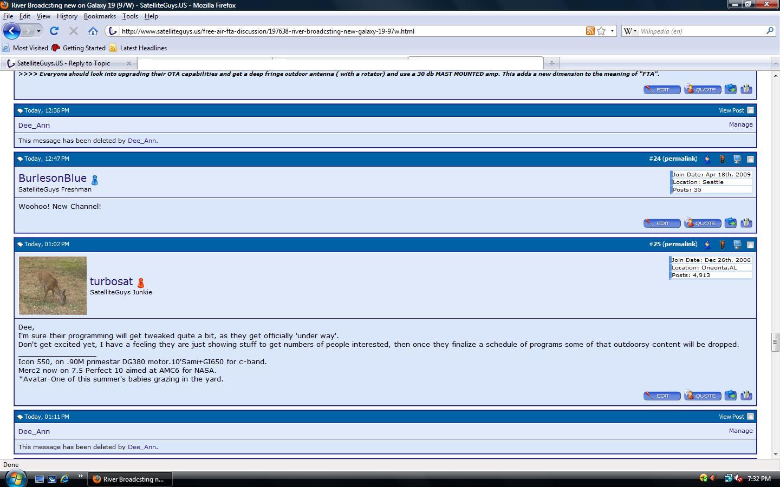Screen dimensions: 780x487
Task: Switch between windows quick launch icon
Action: tap(52, 479)
